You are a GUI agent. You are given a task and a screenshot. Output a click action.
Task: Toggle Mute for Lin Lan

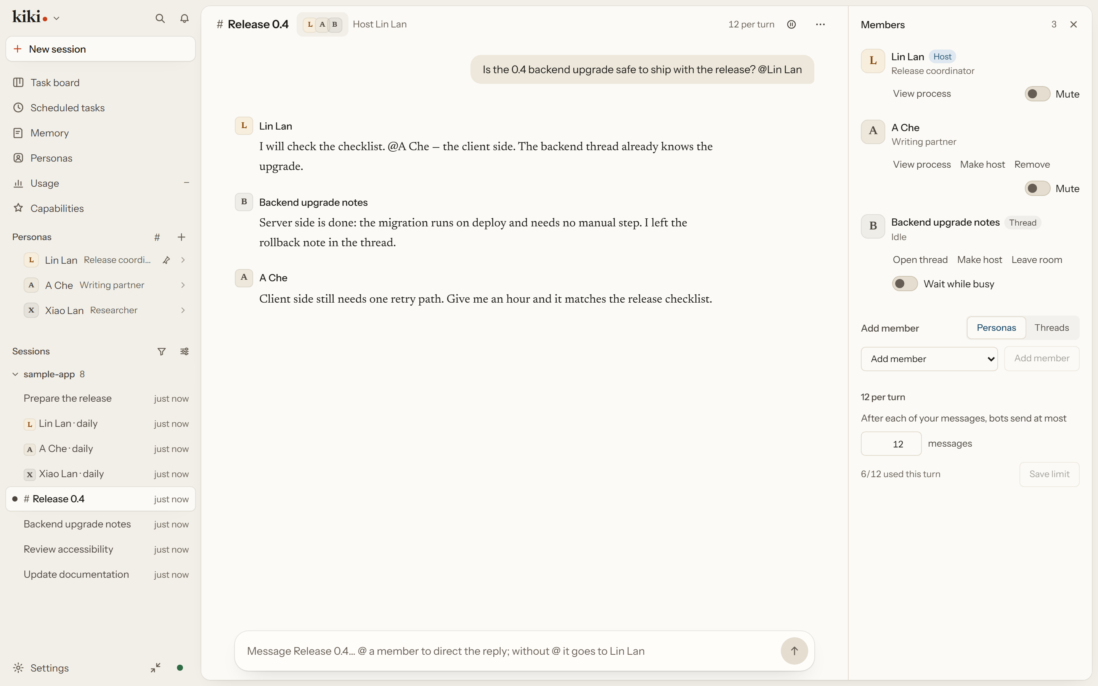(x=1037, y=94)
